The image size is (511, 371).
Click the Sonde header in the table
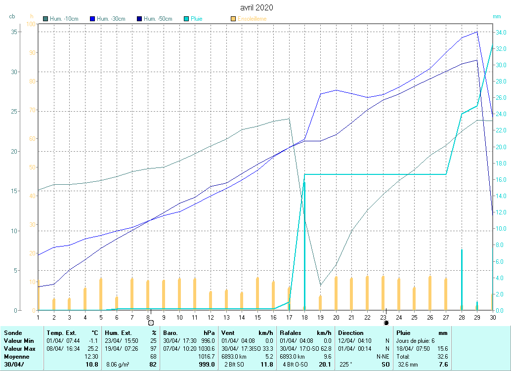(13, 333)
